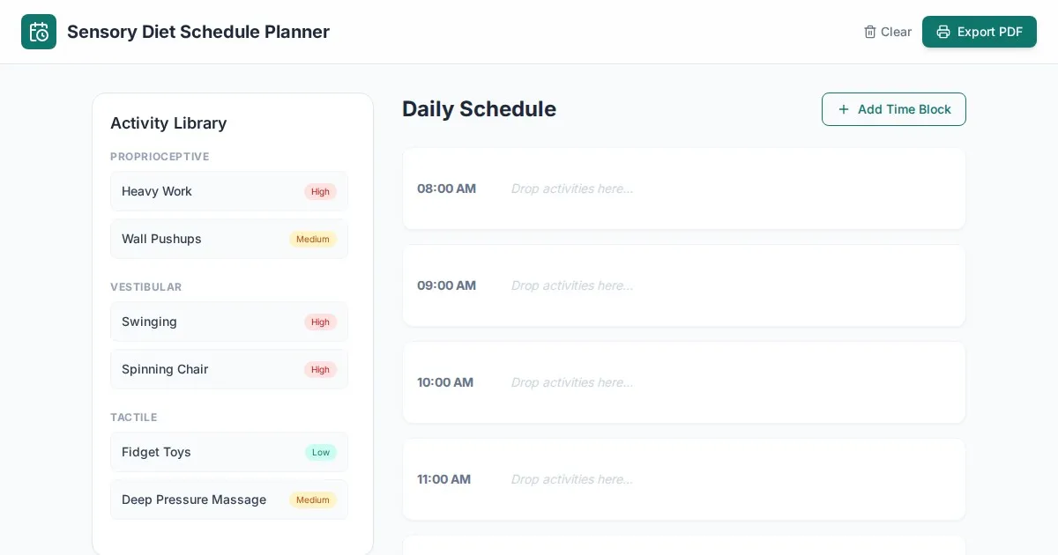Click the Sensory Diet Schedule Planner title
This screenshot has height=555, width=1058.
pyautogui.click(x=198, y=32)
